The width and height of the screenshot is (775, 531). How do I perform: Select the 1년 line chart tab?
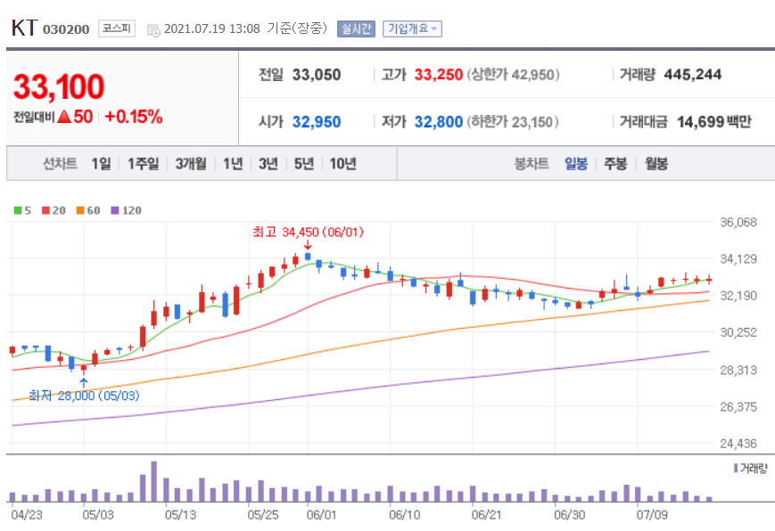click(x=233, y=164)
